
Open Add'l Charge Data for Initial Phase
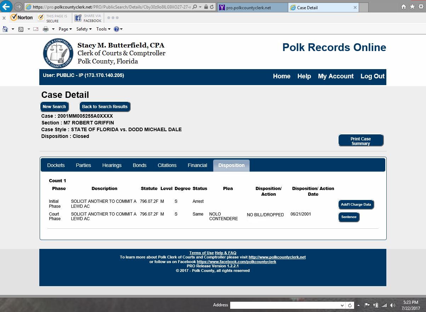356,205
